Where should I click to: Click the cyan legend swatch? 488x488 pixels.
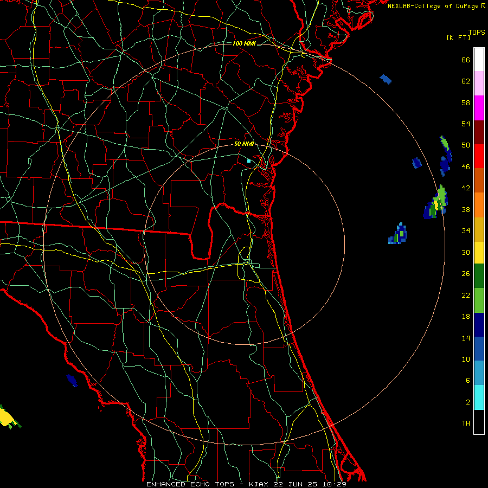click(479, 397)
